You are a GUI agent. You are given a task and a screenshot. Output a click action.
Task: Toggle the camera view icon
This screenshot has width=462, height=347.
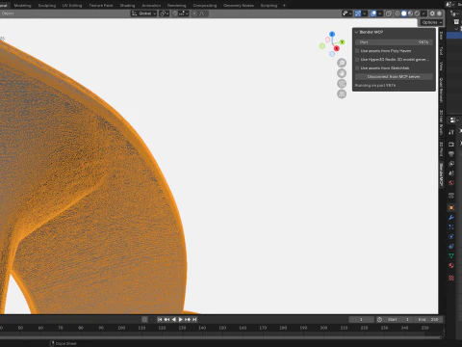[342, 84]
